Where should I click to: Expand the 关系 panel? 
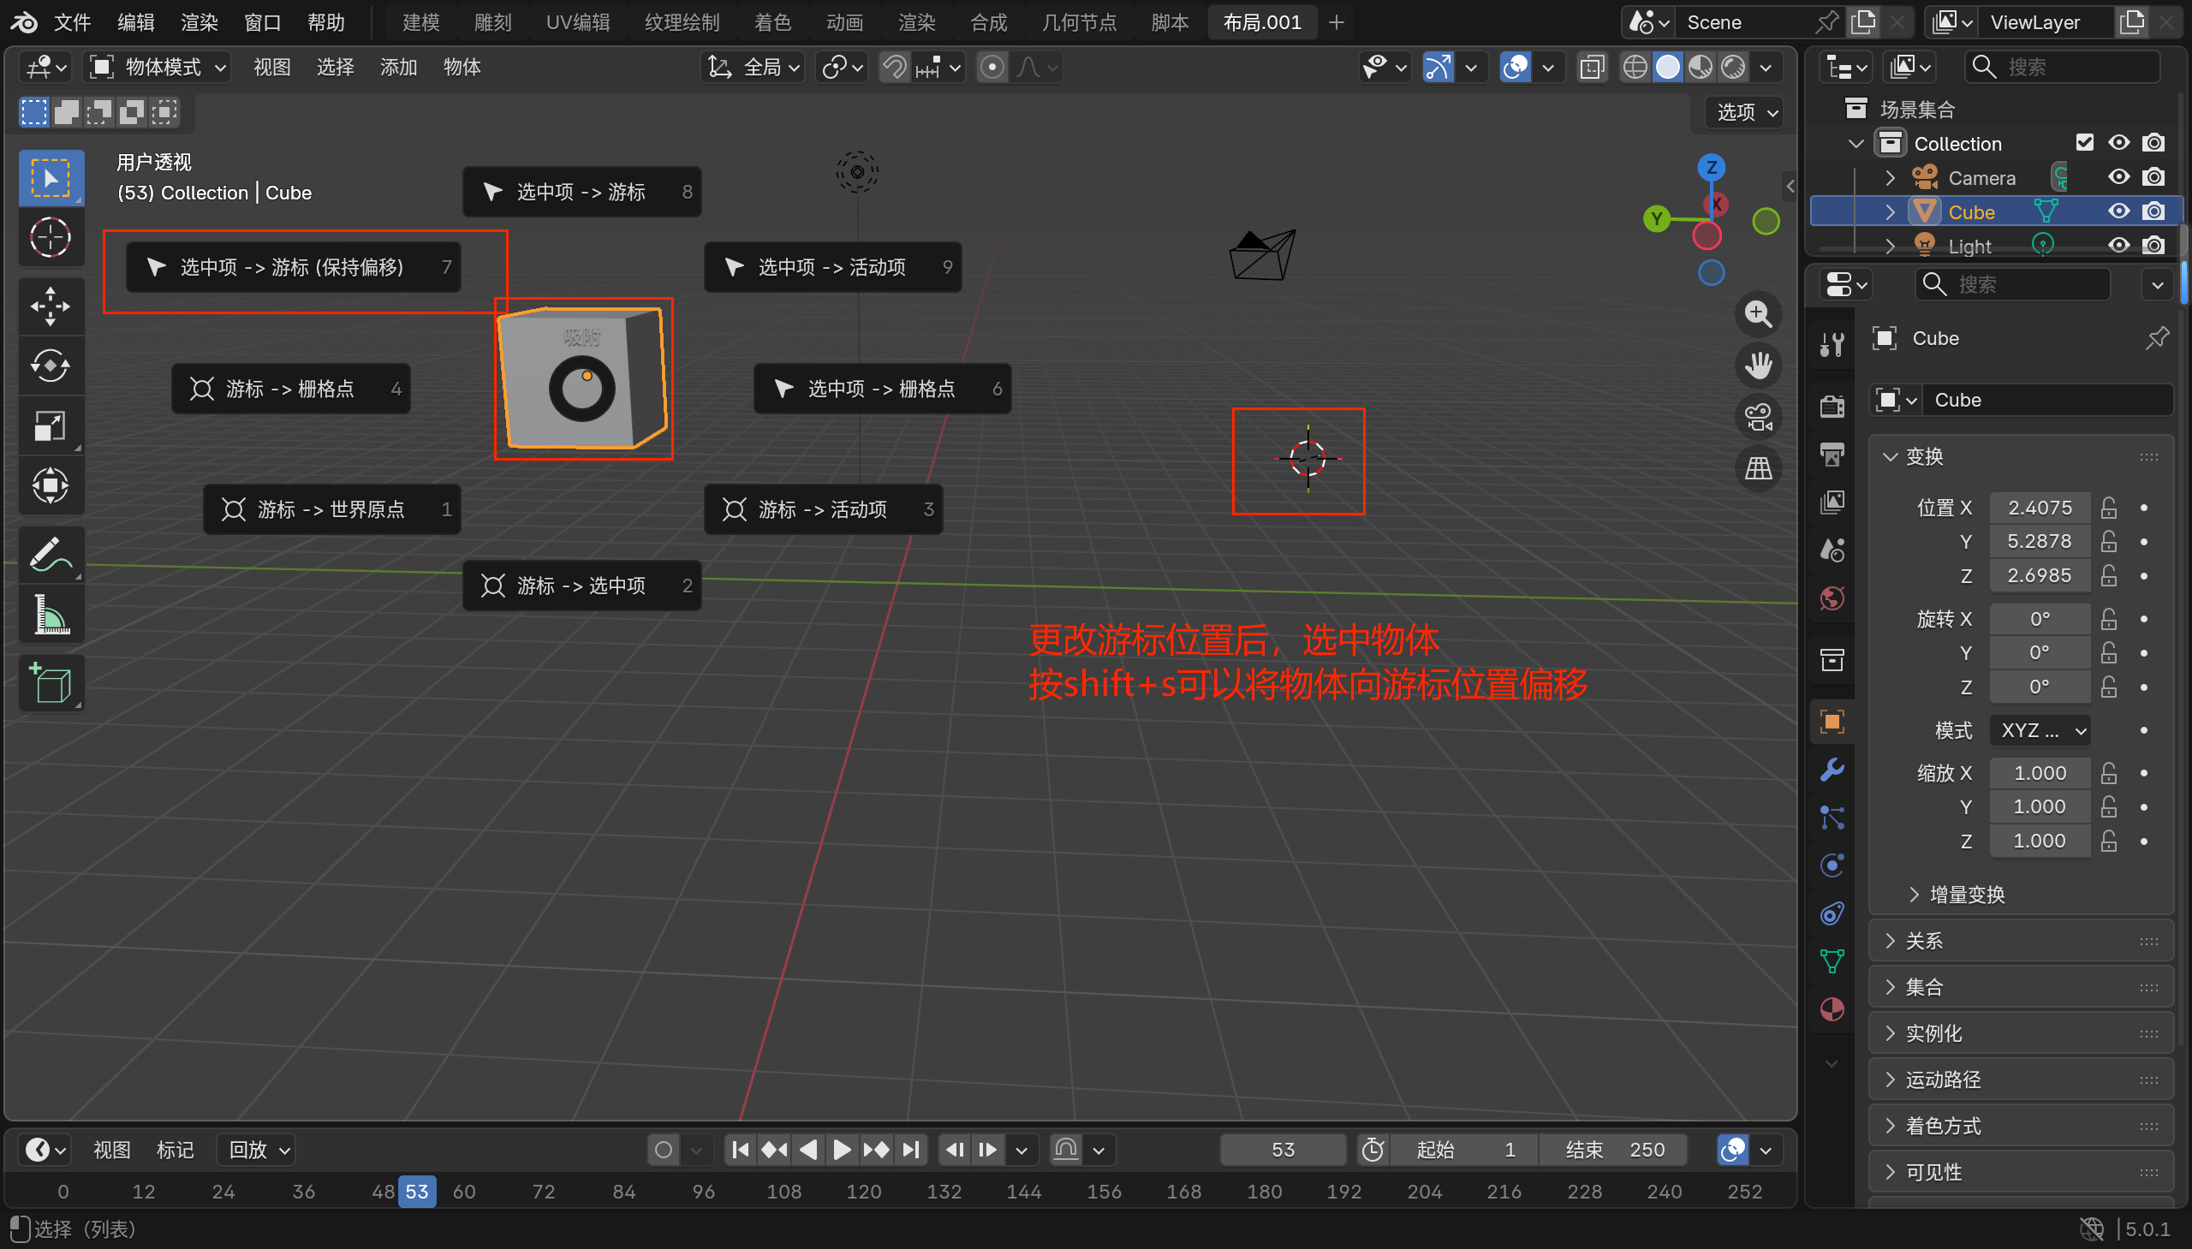click(x=1923, y=941)
